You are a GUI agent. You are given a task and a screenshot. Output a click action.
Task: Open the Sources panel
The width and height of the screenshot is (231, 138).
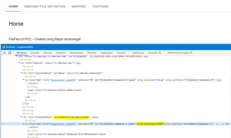(x=48, y=53)
